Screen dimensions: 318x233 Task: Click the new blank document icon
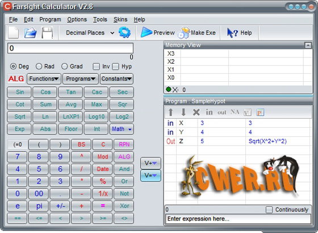pyautogui.click(x=14, y=32)
